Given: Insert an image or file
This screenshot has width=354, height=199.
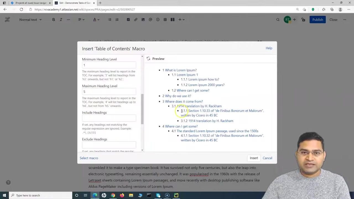Looking at the screenshot, I should pyautogui.click(x=143, y=20).
